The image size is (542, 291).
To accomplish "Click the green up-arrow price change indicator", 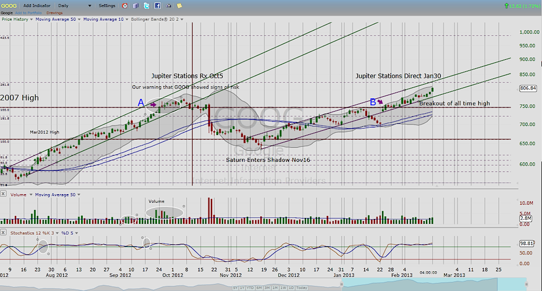I will [506, 5].
